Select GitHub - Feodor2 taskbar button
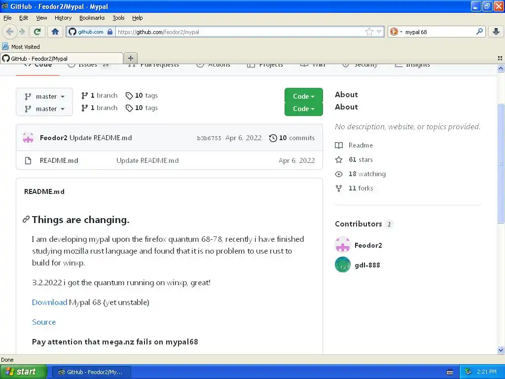505x379 pixels. (91, 372)
